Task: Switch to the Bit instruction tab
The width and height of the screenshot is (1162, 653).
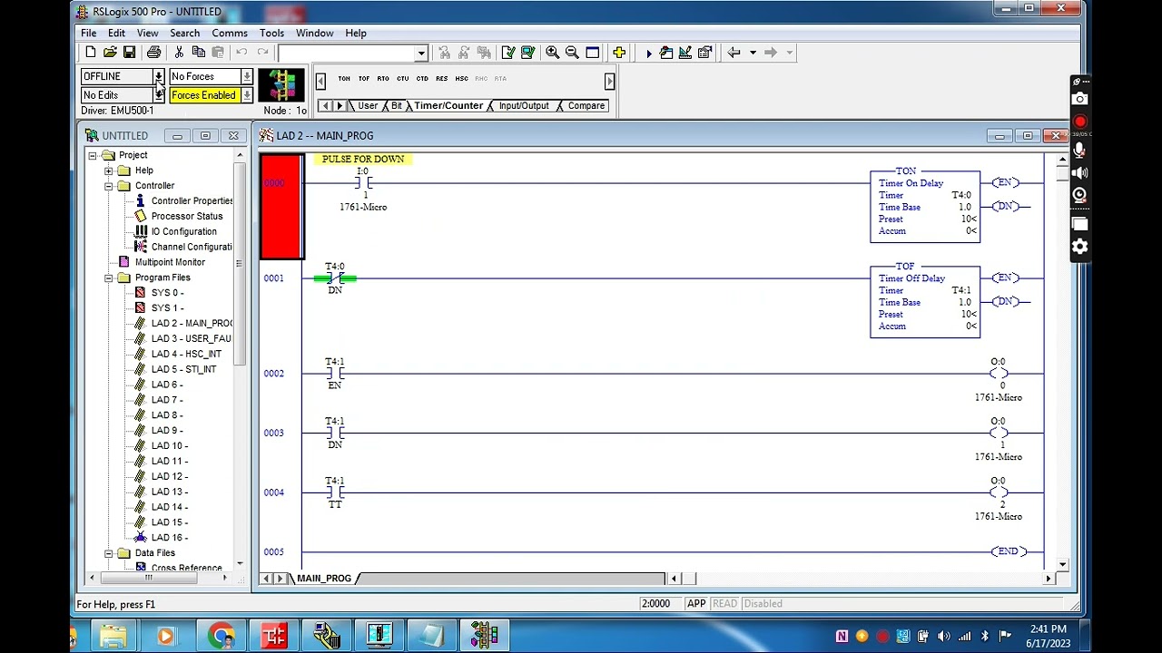Action: click(x=396, y=106)
